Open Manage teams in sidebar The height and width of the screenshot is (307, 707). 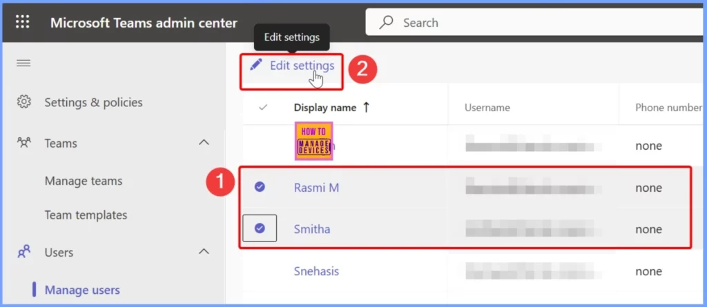tap(84, 181)
